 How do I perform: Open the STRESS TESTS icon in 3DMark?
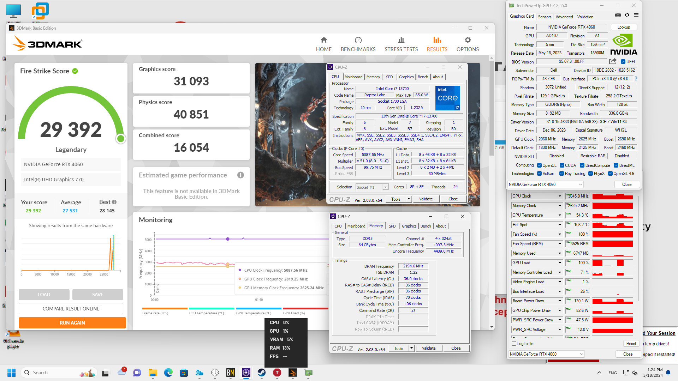coord(401,40)
